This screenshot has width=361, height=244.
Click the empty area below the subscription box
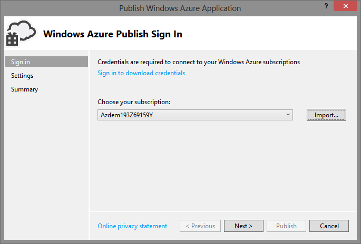(x=222, y=166)
